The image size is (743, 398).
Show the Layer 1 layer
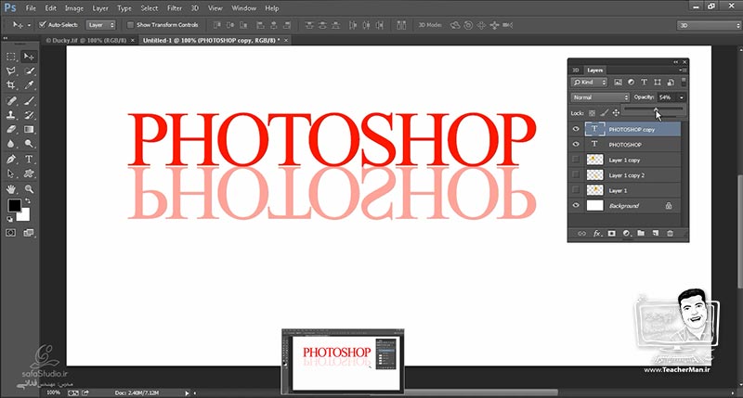coord(576,190)
